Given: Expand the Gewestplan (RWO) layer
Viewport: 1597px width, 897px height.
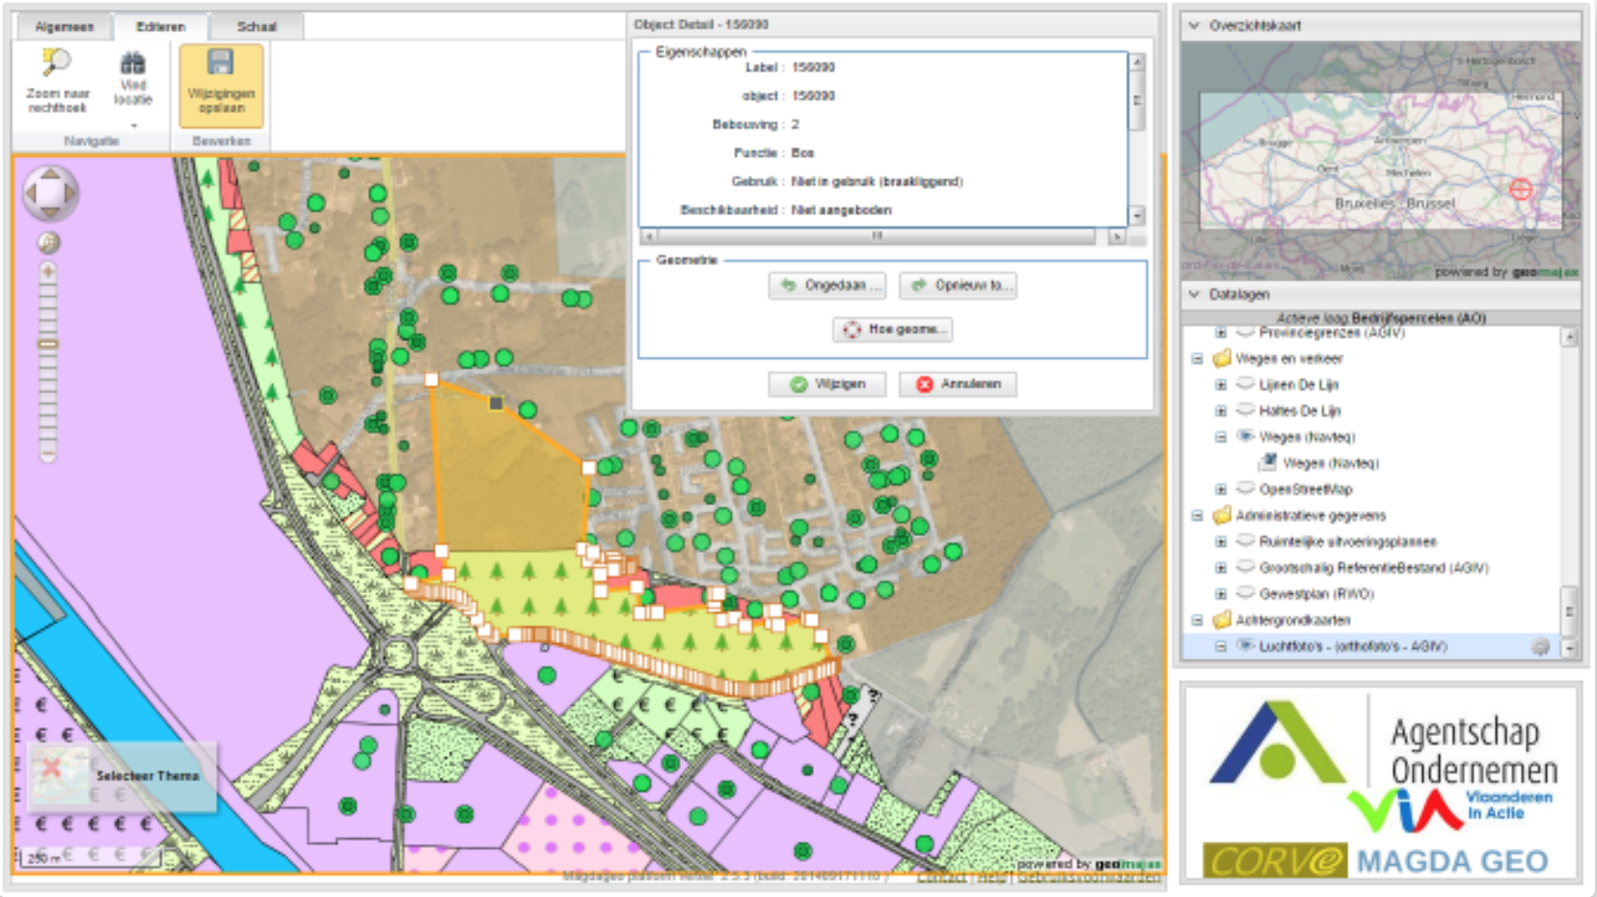Looking at the screenshot, I should point(1221,594).
